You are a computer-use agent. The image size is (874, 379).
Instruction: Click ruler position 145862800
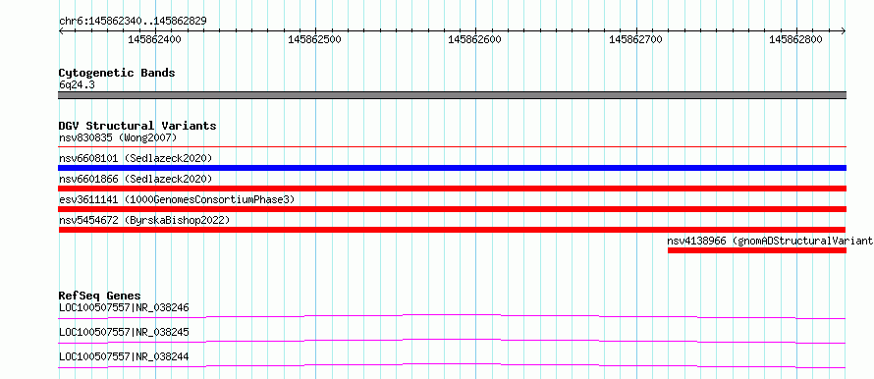[795, 39]
